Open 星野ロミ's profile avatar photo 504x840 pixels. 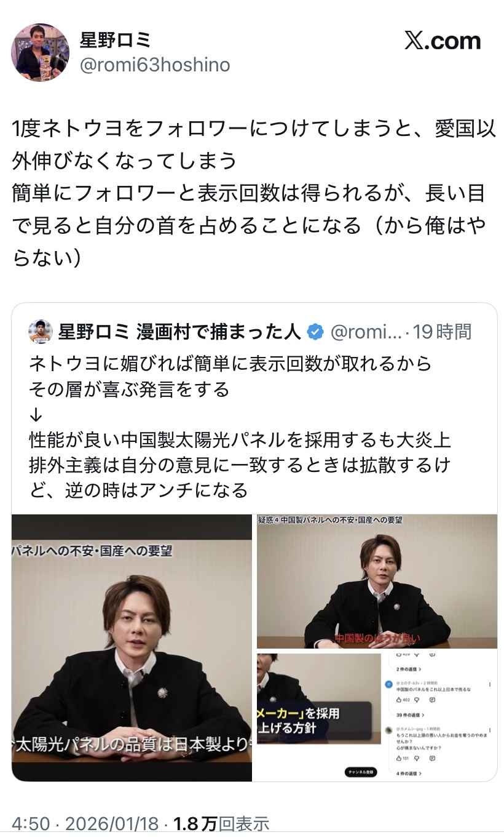pyautogui.click(x=40, y=53)
